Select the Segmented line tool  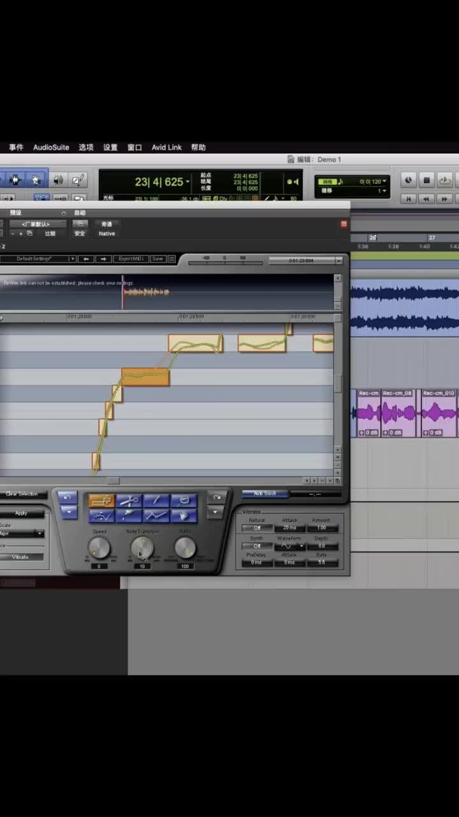point(156,516)
